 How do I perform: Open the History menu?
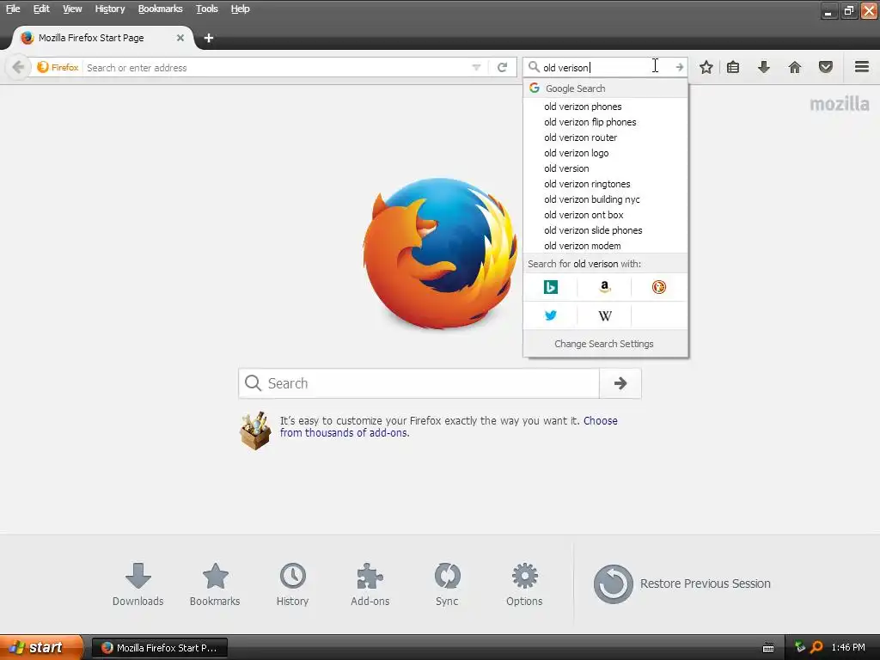tap(109, 9)
